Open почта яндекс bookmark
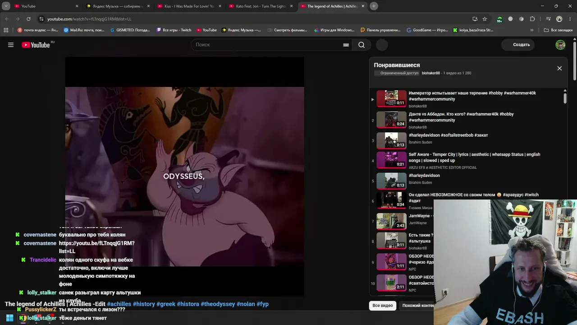The width and height of the screenshot is (577, 325). point(38,30)
